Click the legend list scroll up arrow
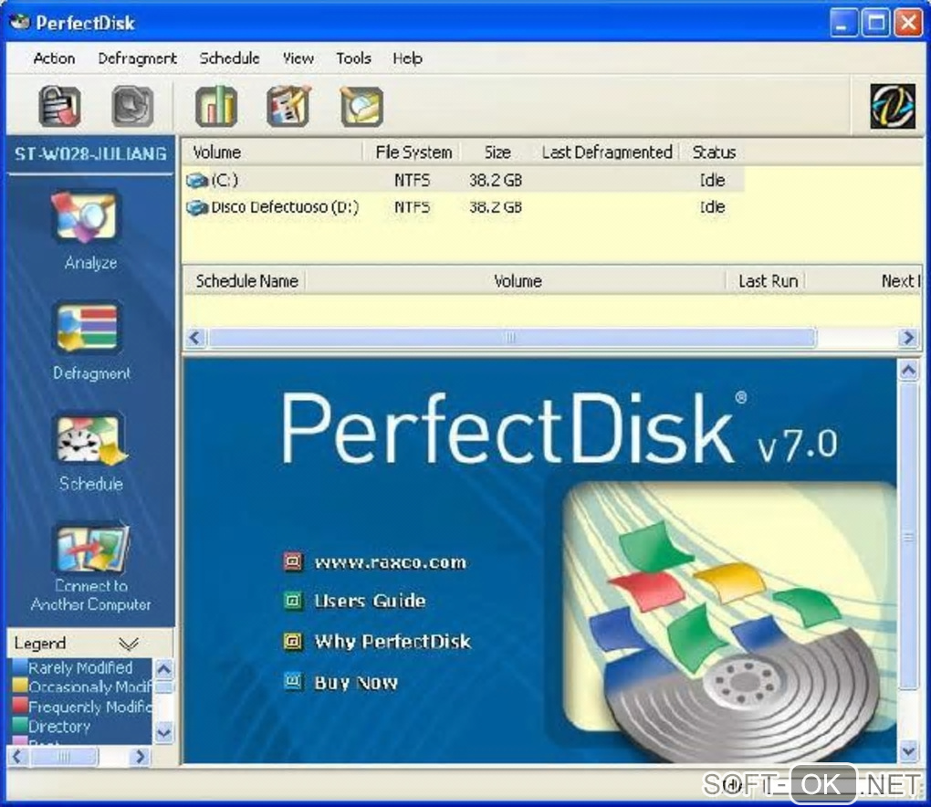Image resolution: width=931 pixels, height=807 pixels. tap(164, 669)
